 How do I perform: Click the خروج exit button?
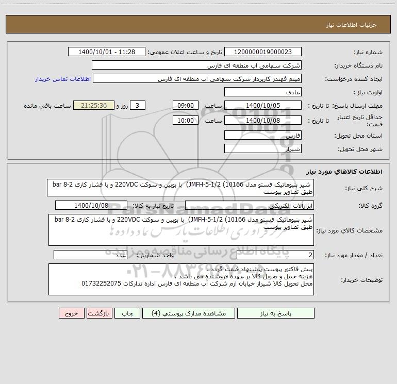pyautogui.click(x=71, y=313)
